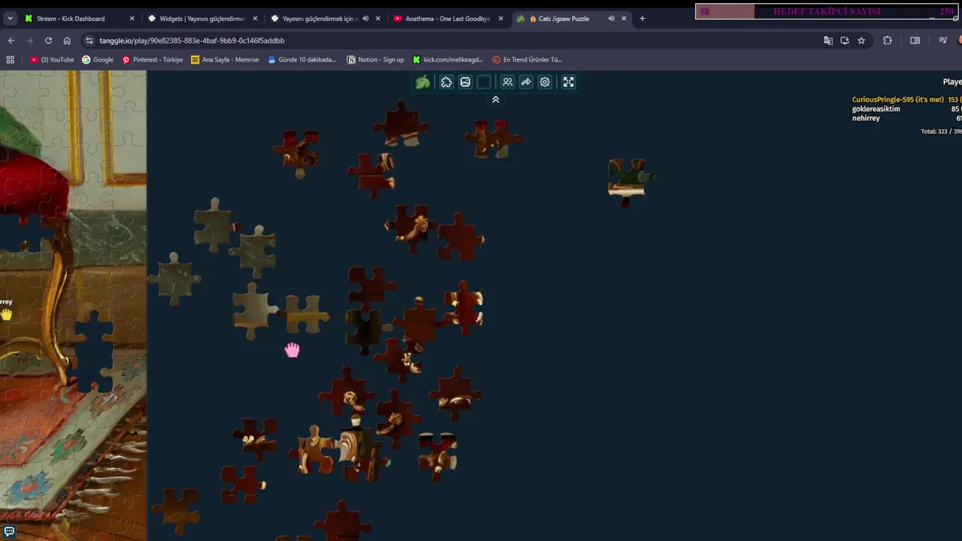The height and width of the screenshot is (541, 962).
Task: Open the YouTube bookmark
Action: [52, 59]
